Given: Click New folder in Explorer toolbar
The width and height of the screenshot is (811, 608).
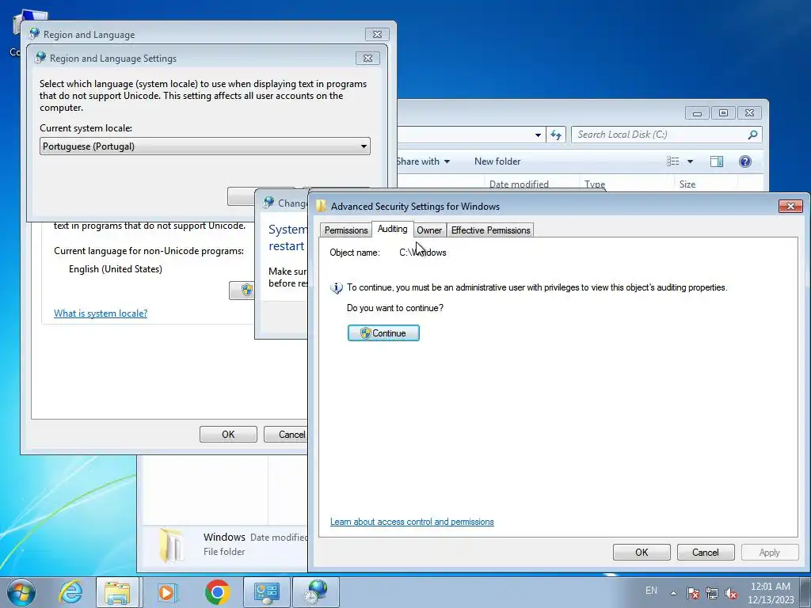Looking at the screenshot, I should pos(497,161).
